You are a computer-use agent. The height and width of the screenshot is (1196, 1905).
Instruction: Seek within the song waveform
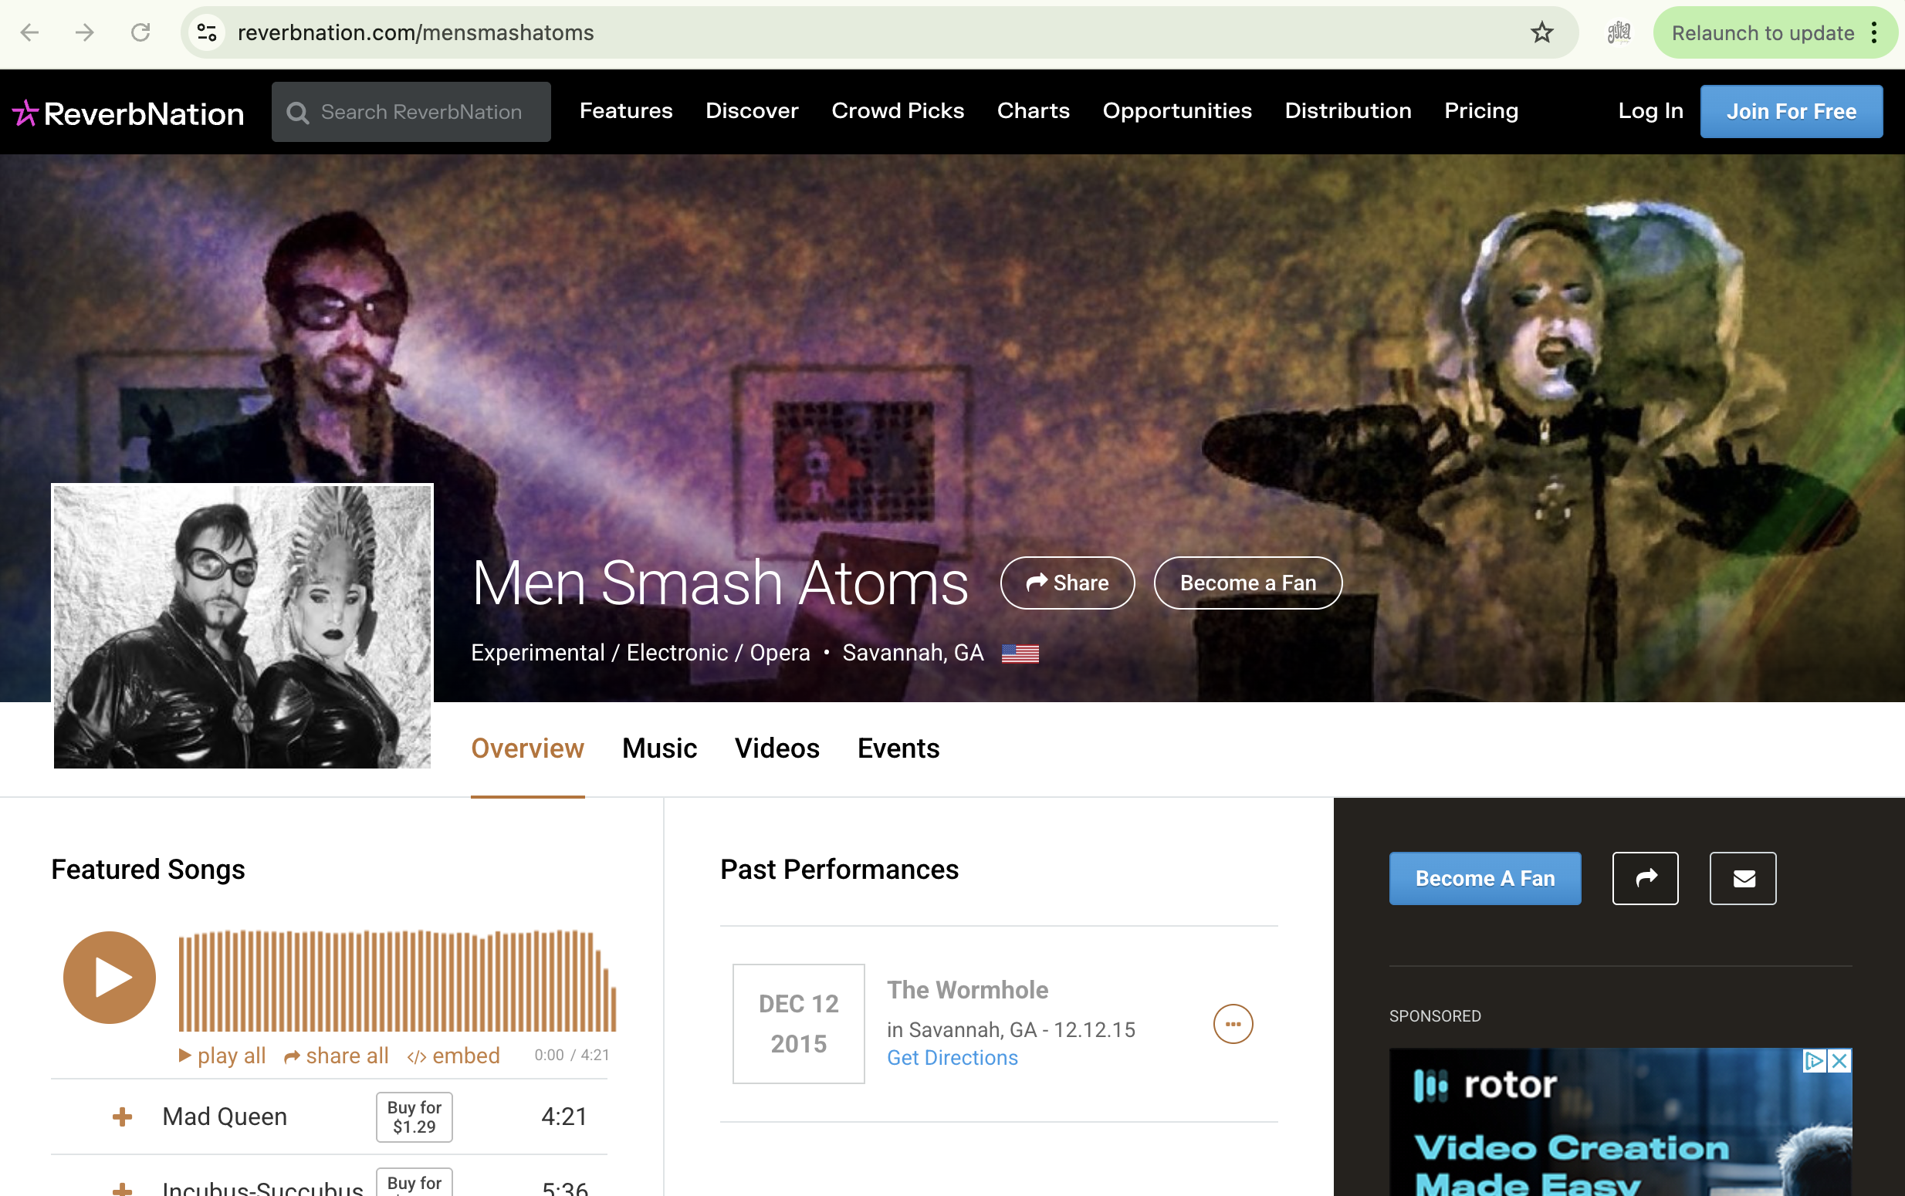[398, 981]
